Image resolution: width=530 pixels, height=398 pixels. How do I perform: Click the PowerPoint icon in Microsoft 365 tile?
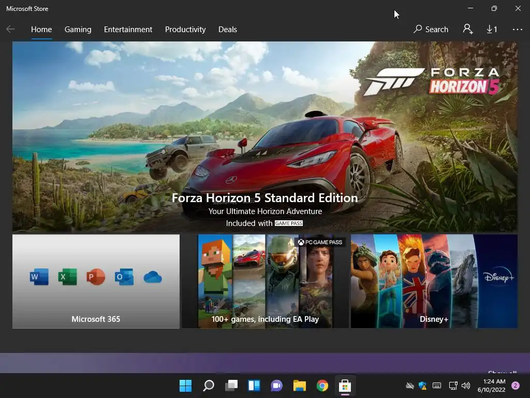tap(96, 277)
